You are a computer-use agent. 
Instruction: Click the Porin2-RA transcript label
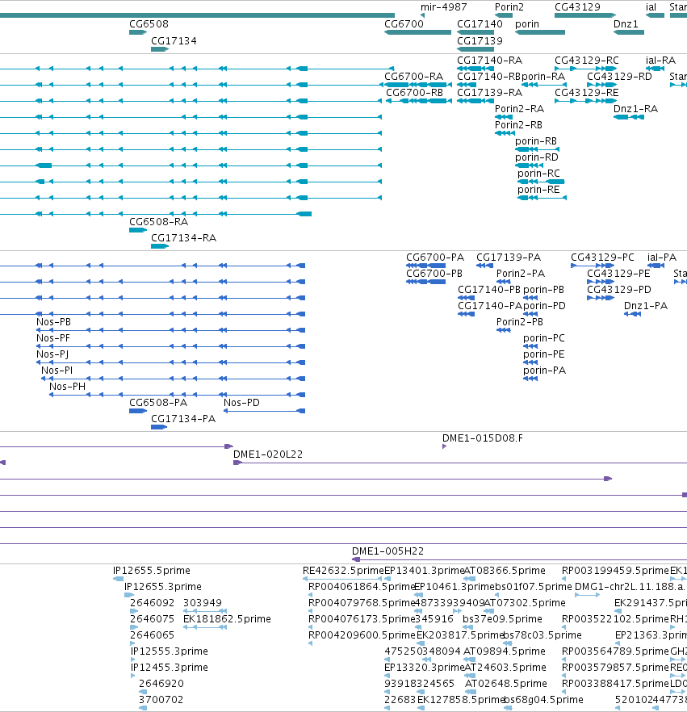coord(519,109)
